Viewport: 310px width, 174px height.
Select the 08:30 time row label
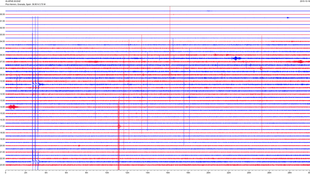[2, 68]
